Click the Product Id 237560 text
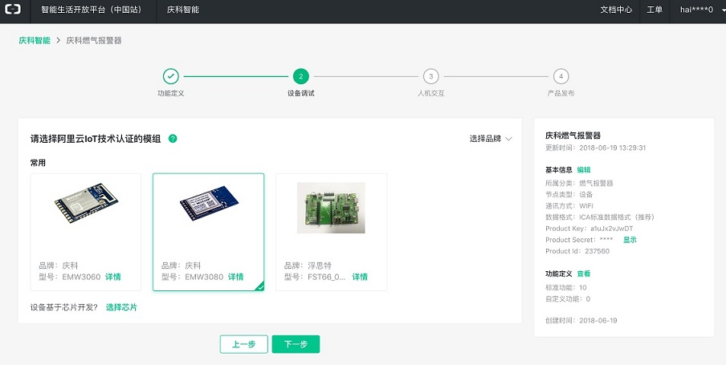The height and width of the screenshot is (365, 726). [577, 251]
